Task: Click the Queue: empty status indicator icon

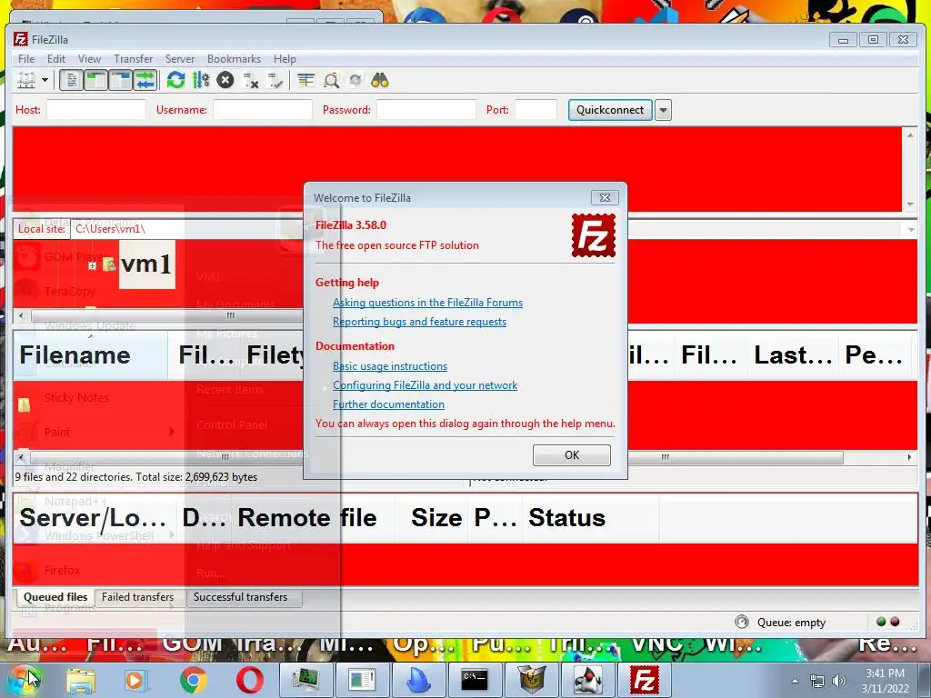Action: [x=742, y=622]
